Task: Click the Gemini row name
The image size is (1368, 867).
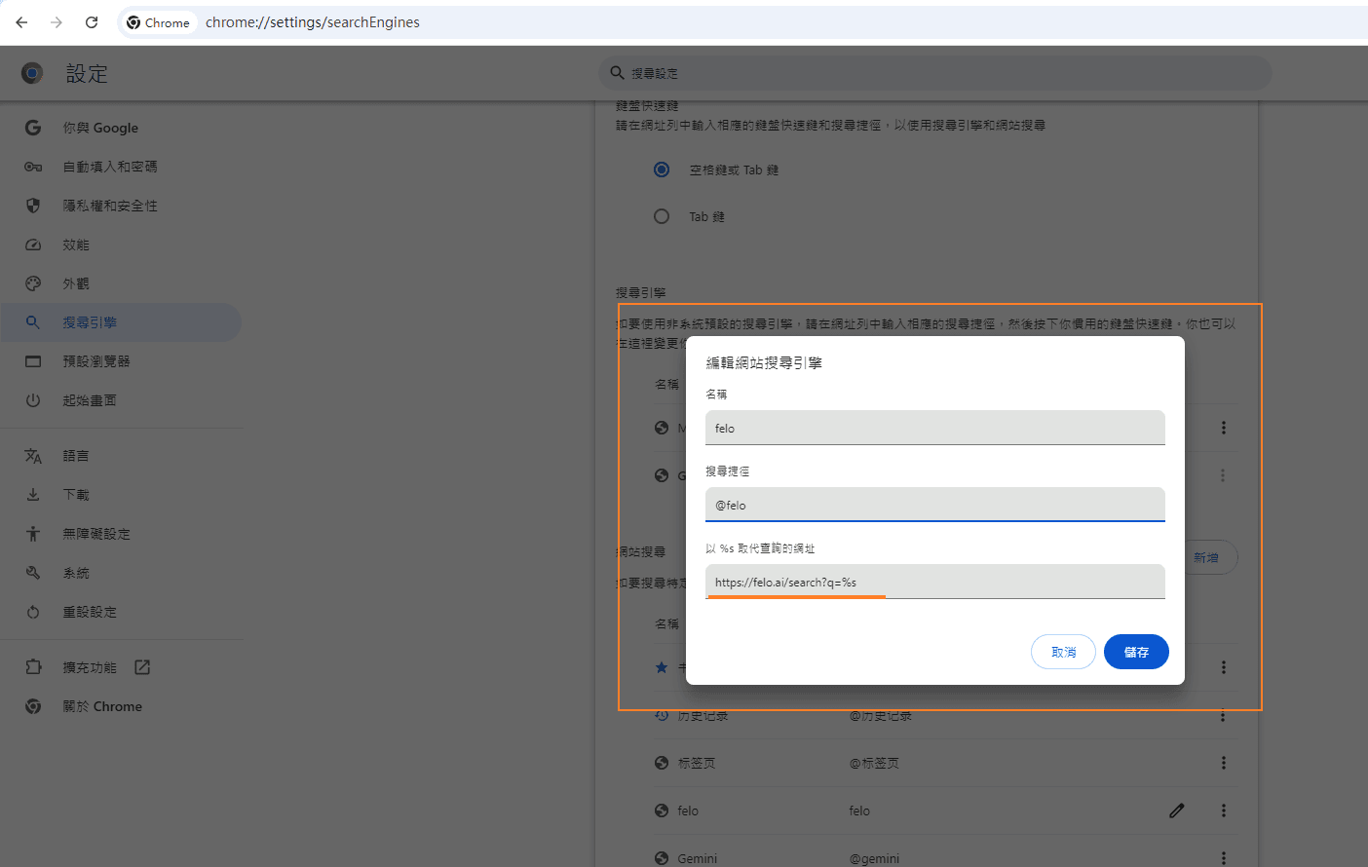Action: [x=698, y=858]
